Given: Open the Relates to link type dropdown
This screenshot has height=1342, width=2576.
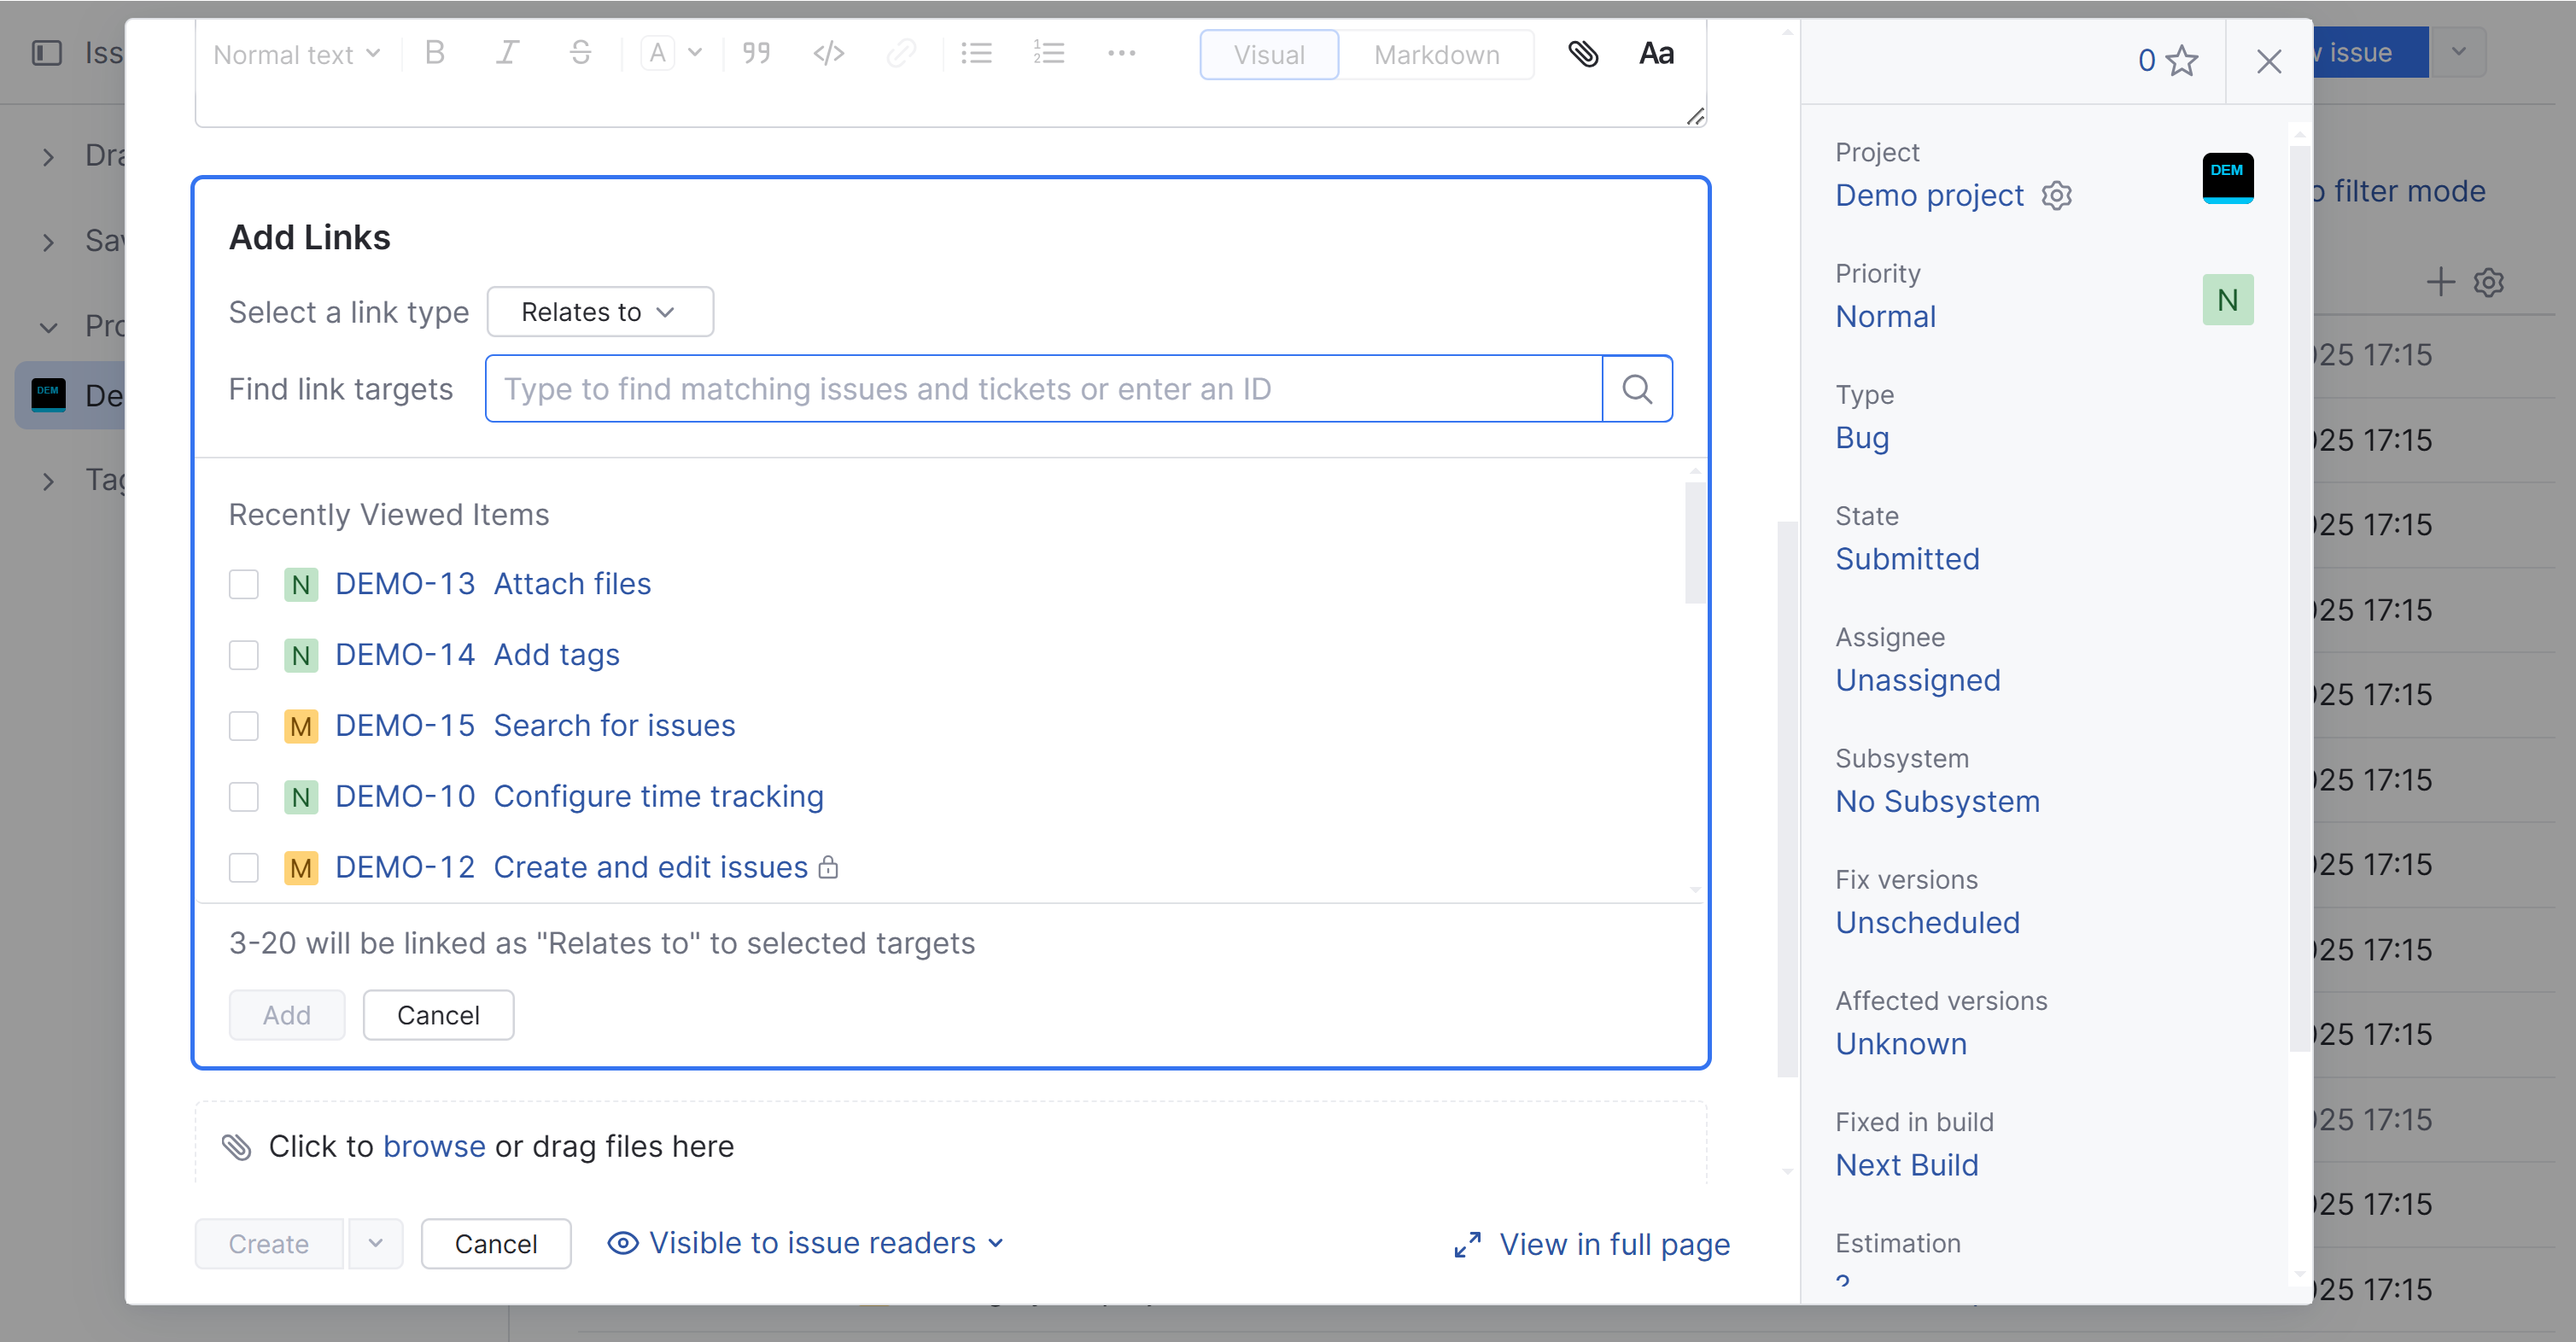Looking at the screenshot, I should click(x=599, y=312).
